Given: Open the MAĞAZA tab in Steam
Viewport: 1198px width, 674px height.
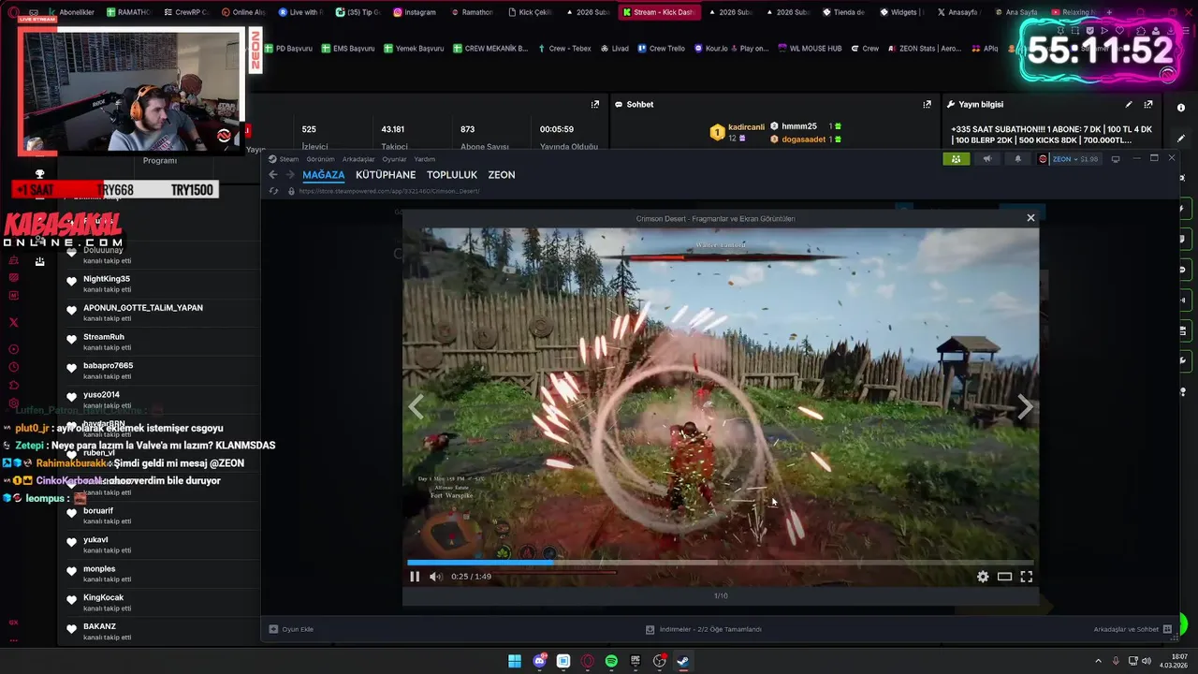Looking at the screenshot, I should click(x=324, y=175).
